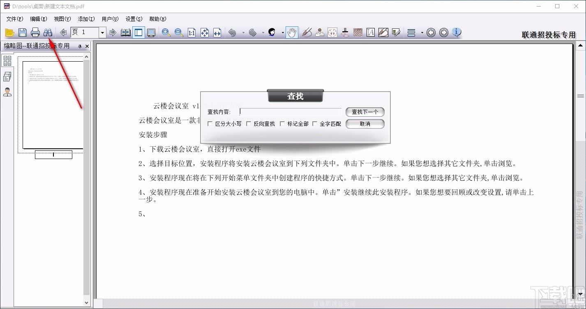Click the blue info bubble icon

pyautogui.click(x=457, y=32)
